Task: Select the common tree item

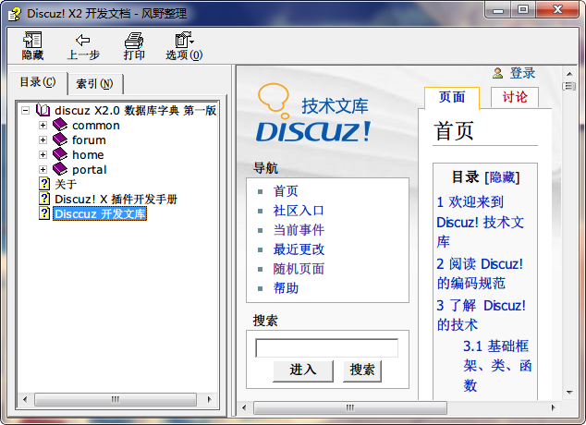Action: tap(96, 126)
